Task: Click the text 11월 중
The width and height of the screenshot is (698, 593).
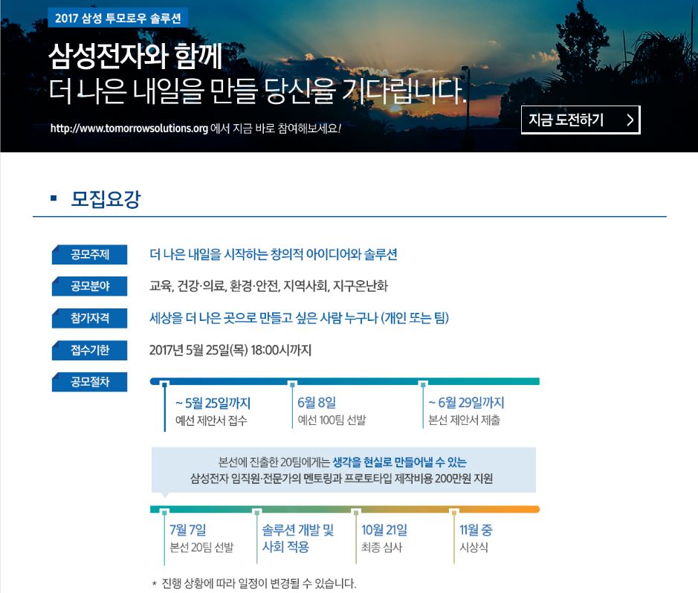Action: tap(476, 530)
